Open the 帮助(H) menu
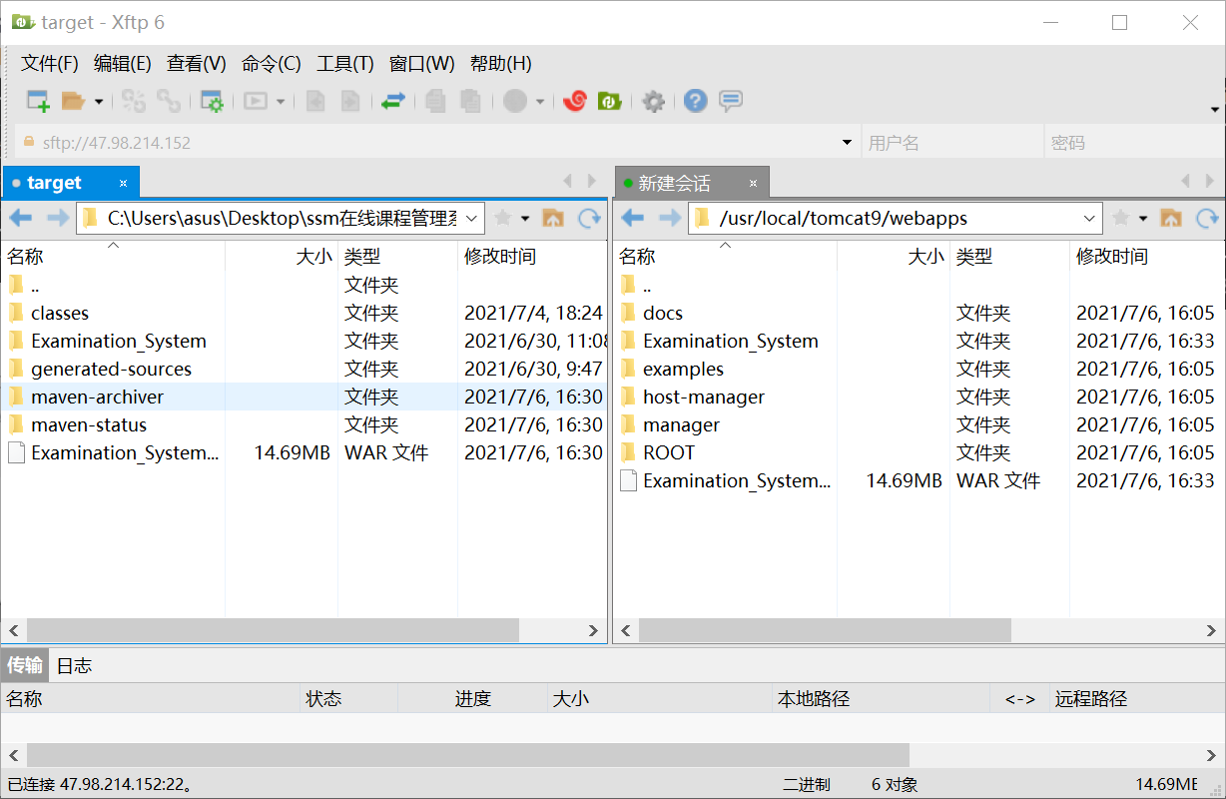 point(501,64)
